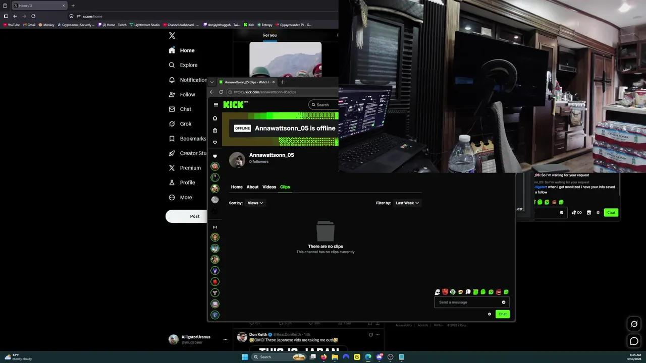Select the Clips tab on Kick channel
646x363 pixels.
coord(285,187)
